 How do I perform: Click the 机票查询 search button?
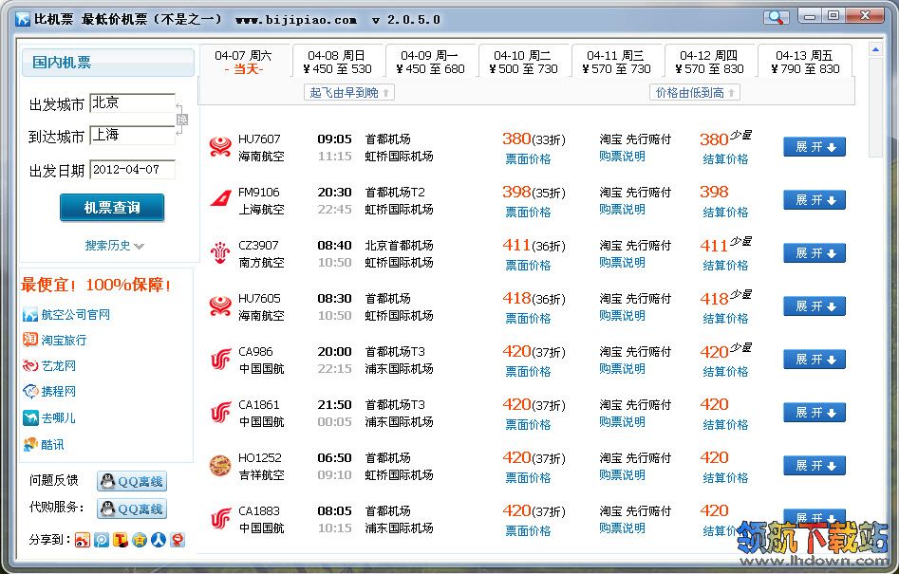[112, 208]
